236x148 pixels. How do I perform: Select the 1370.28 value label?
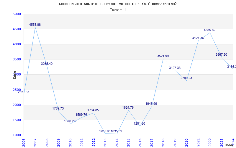[70, 121]
